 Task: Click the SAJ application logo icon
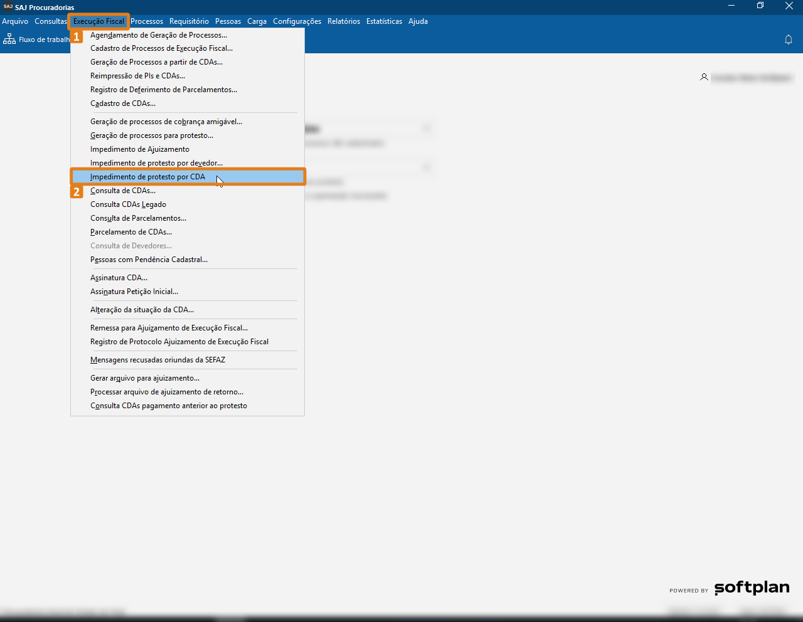click(8, 7)
